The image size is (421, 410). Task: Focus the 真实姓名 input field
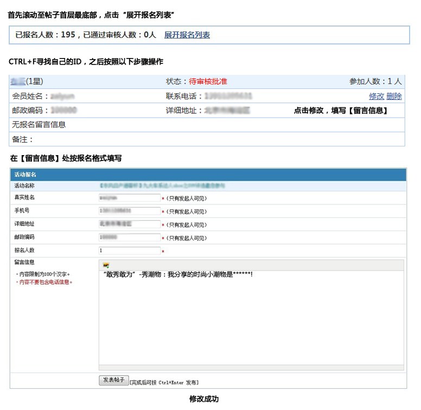click(130, 198)
